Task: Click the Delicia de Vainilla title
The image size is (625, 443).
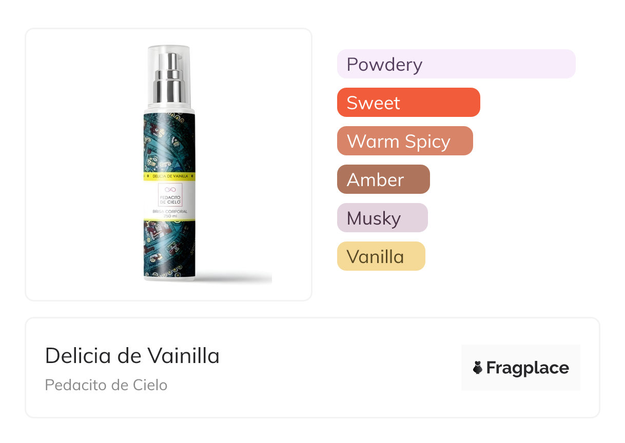Action: [x=132, y=356]
